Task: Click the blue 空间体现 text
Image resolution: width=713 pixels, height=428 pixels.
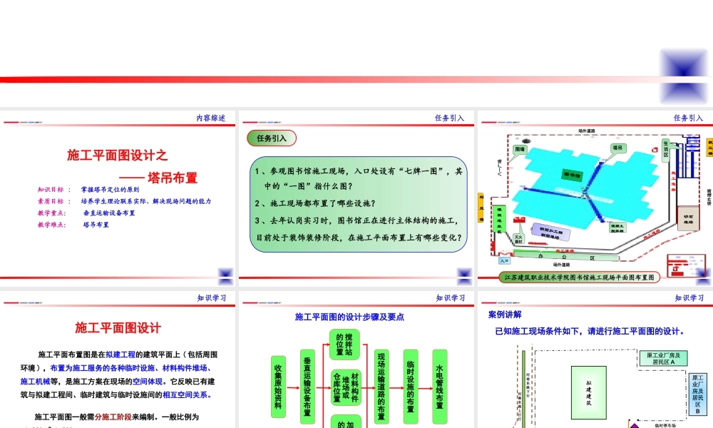Action: pos(148,382)
